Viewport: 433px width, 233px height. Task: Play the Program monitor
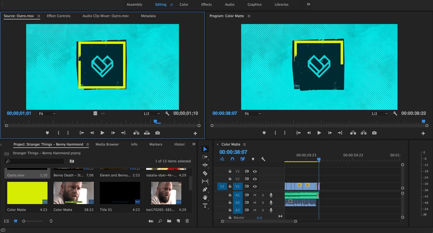pyautogui.click(x=319, y=133)
